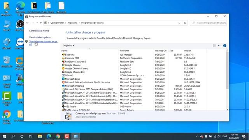Click Programs and Features breadcrumb item

tap(93, 23)
